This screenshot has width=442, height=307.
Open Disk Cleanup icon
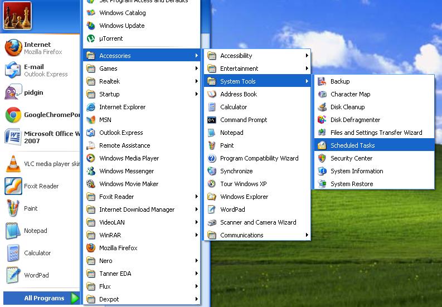point(322,107)
